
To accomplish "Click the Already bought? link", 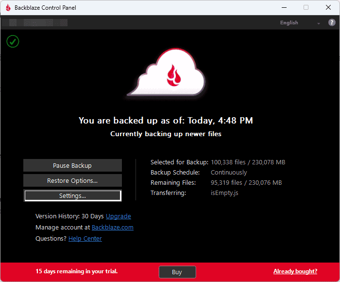I will tap(295, 271).
